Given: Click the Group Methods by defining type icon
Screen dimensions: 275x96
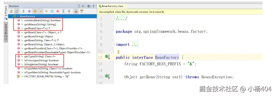Looking at the screenshot, I should [x=46, y=11].
